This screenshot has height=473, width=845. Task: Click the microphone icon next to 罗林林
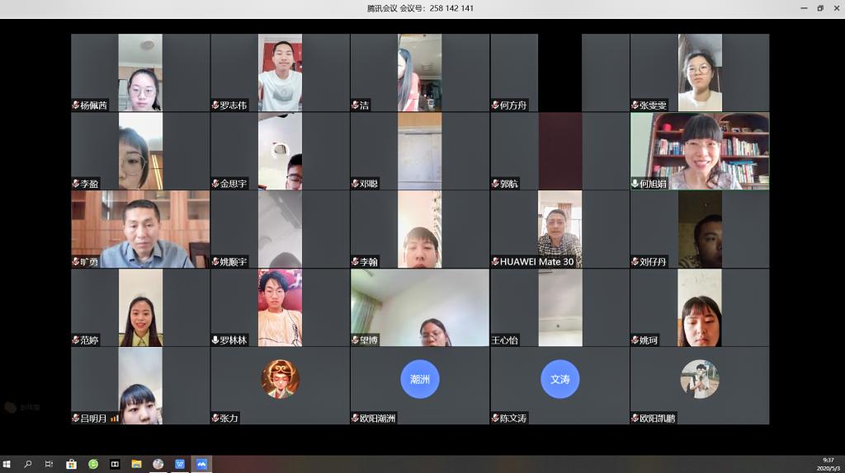[x=215, y=340]
